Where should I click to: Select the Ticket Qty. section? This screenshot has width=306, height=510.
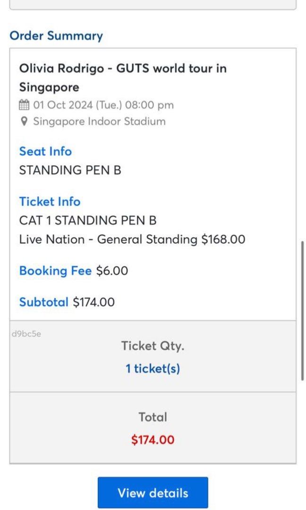pyautogui.click(x=152, y=346)
